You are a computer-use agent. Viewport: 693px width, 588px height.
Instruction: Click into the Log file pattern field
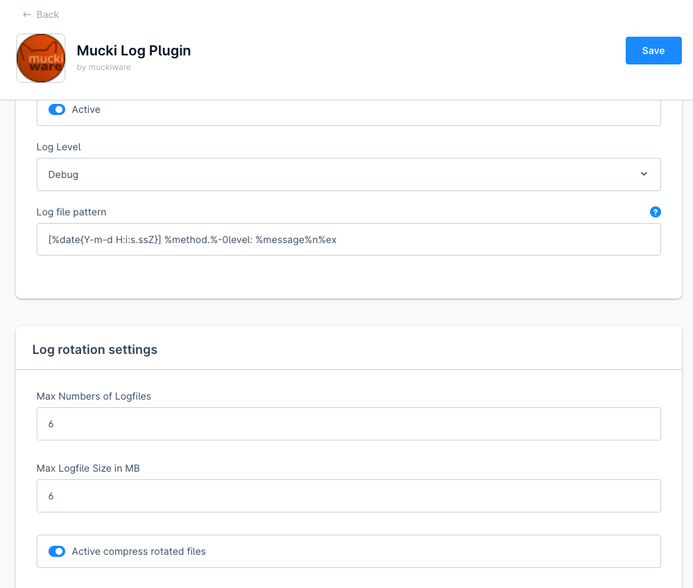pos(348,240)
